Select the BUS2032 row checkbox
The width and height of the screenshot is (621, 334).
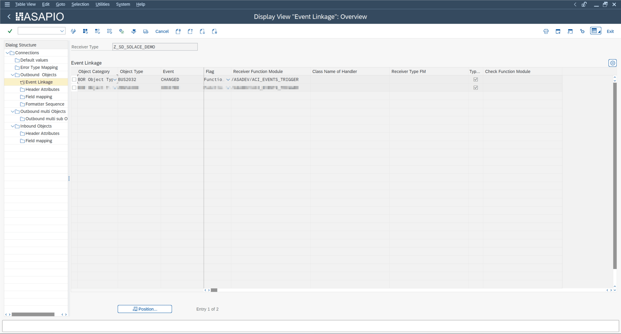point(74,80)
